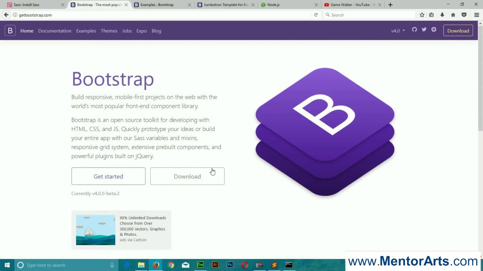The width and height of the screenshot is (483, 271).
Task: Open the Blog nav link
Action: click(156, 31)
